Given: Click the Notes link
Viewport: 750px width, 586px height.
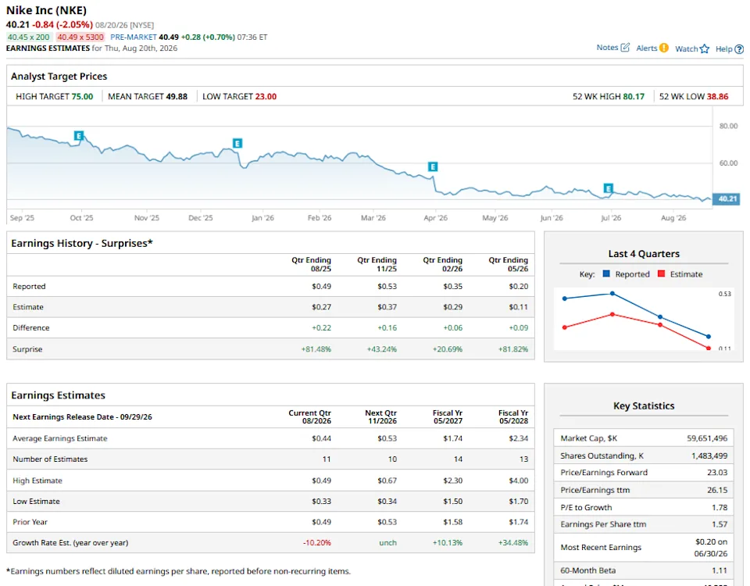Looking at the screenshot, I should click(608, 48).
